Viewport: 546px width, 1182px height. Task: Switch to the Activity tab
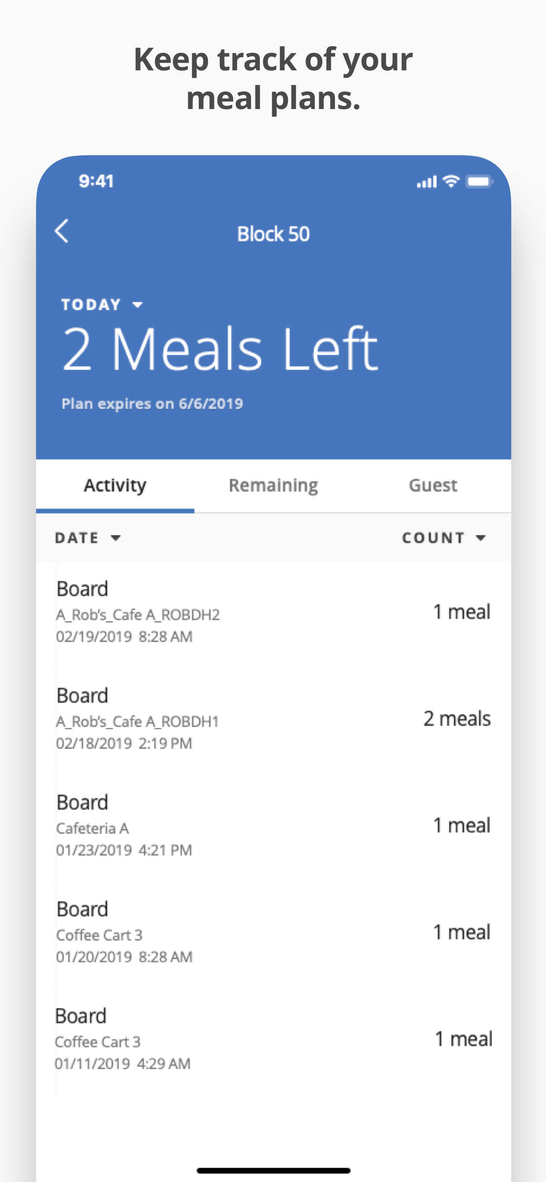coord(115,485)
